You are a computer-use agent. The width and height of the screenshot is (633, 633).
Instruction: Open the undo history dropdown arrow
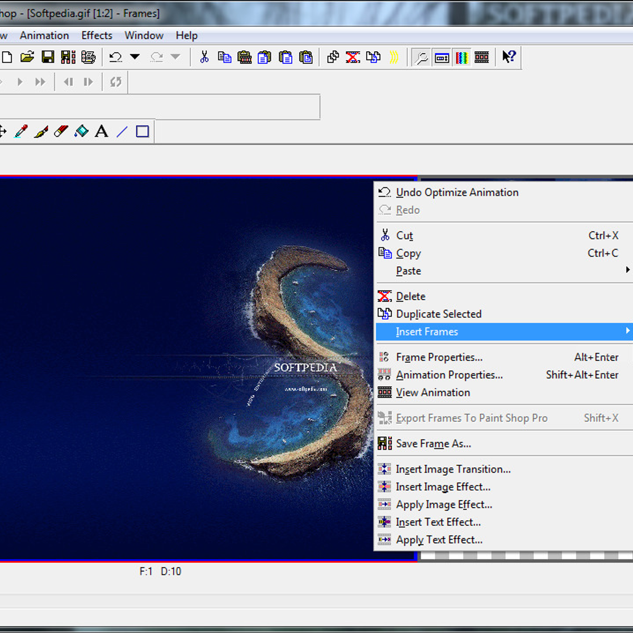click(x=135, y=57)
